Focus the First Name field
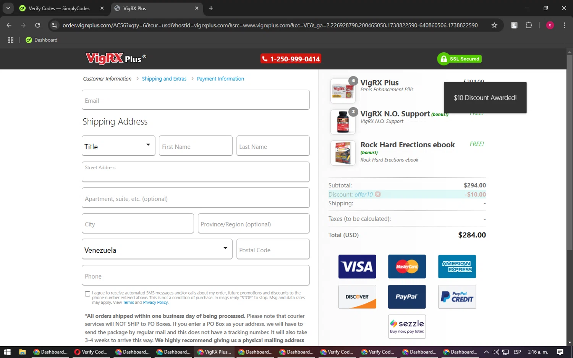Screen dimensions: 573x358 196,145
